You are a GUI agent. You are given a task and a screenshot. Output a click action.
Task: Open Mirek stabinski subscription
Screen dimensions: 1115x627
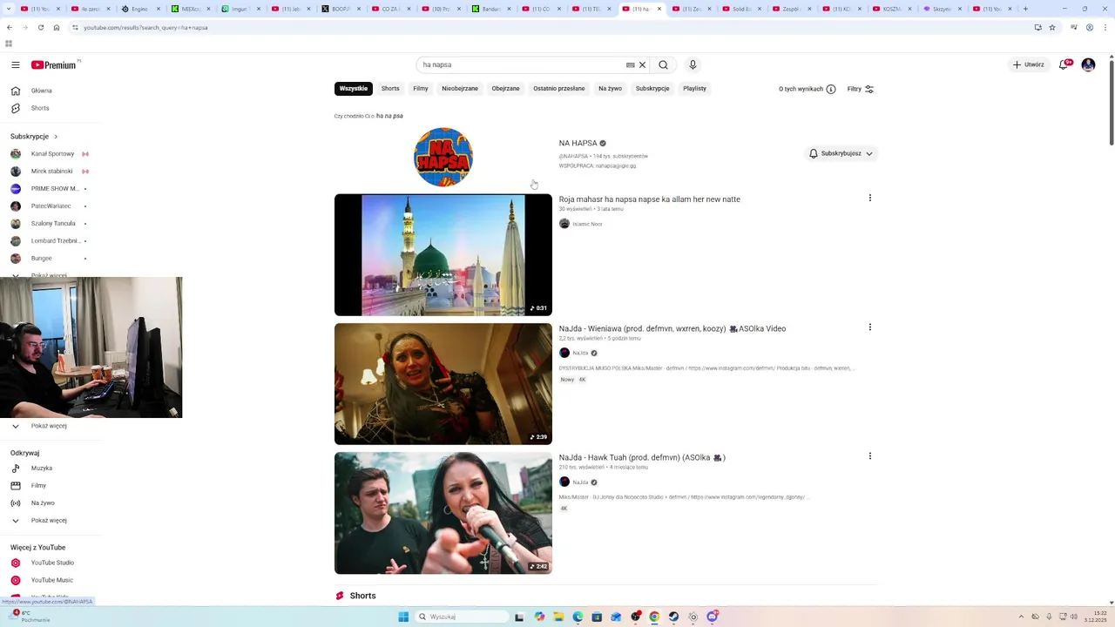click(x=51, y=172)
